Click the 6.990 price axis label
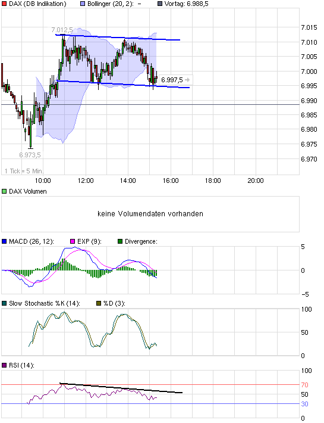The height and width of the screenshot is (423, 324). tap(309, 101)
